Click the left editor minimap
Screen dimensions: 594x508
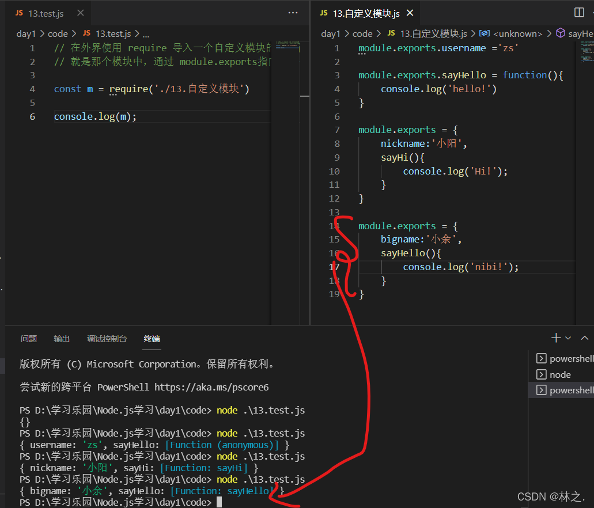point(287,47)
